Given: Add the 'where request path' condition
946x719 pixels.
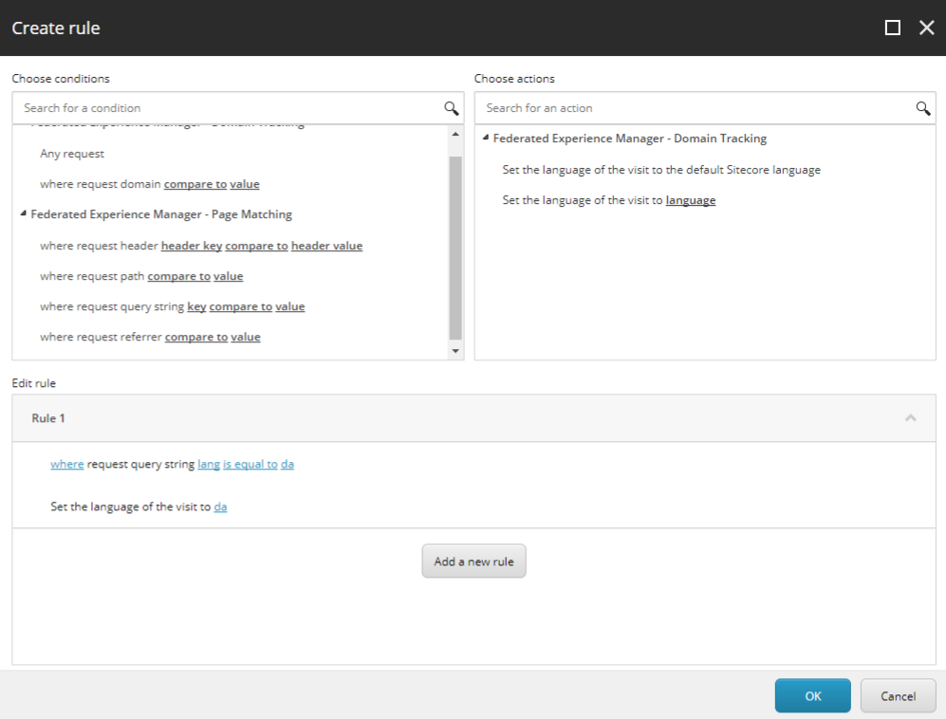Looking at the screenshot, I should [93, 276].
